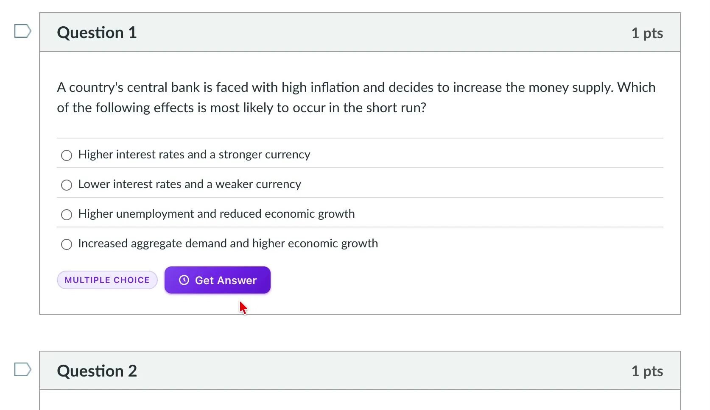This screenshot has width=710, height=410.
Task: Flag Question 1 with the bookmark icon
Action: (x=23, y=31)
